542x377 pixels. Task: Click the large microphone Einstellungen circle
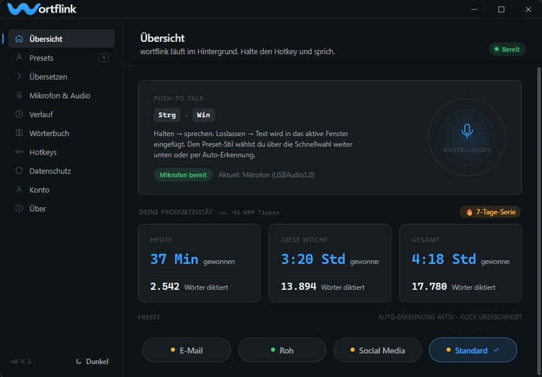(x=467, y=137)
